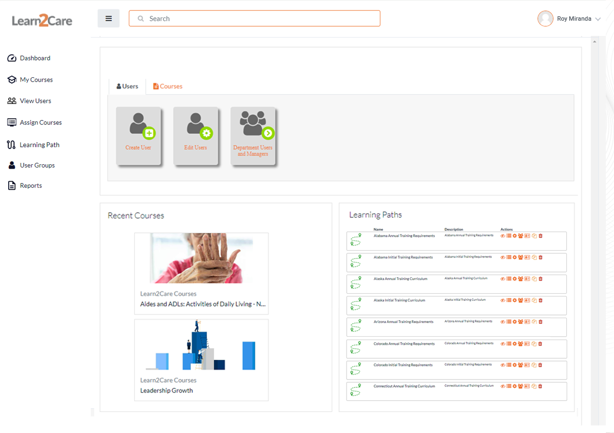Click the Search input field
The image size is (614, 433).
pos(254,18)
